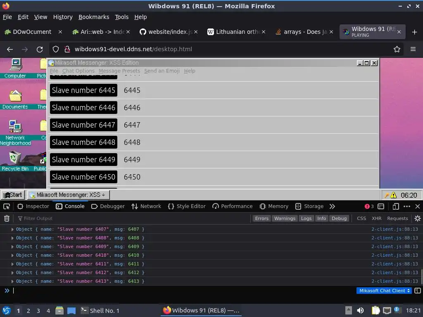Open the Computer desktop icon

15,69
